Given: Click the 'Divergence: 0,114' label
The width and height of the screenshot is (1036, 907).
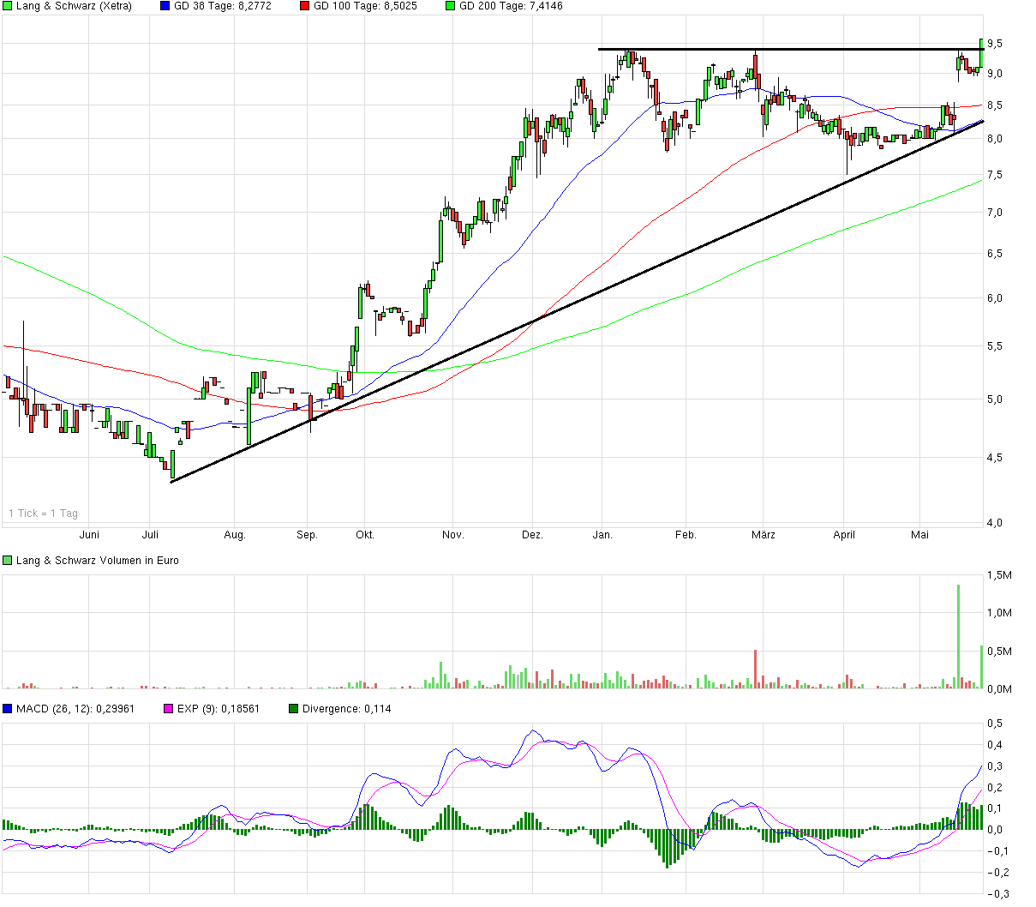Looking at the screenshot, I should 347,709.
